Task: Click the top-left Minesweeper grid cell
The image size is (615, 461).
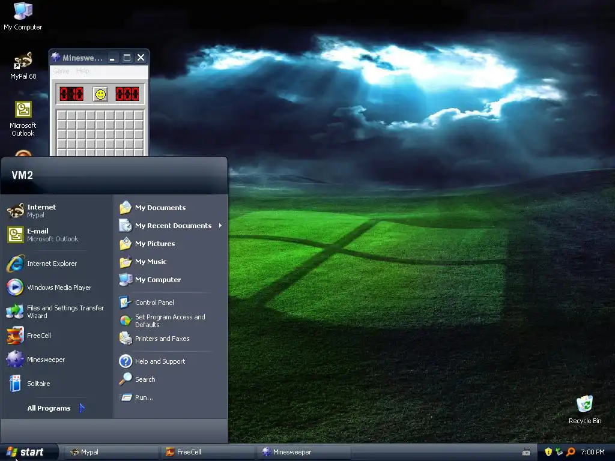Action: (62, 115)
